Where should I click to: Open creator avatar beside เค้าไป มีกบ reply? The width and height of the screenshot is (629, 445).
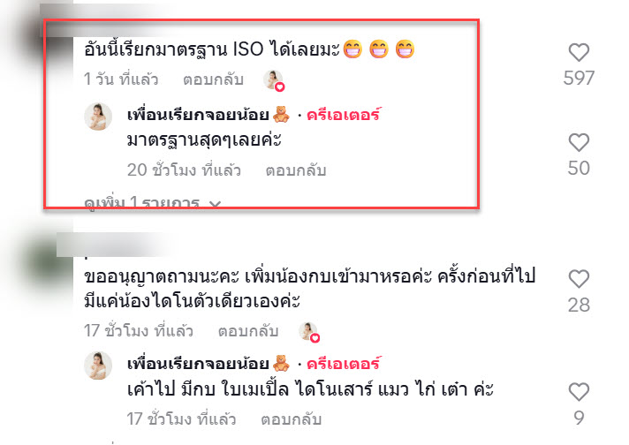(x=98, y=366)
